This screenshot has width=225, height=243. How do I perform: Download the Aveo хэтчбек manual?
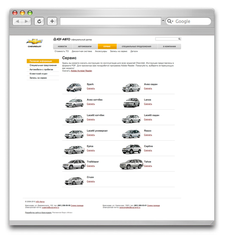(x=91, y=104)
